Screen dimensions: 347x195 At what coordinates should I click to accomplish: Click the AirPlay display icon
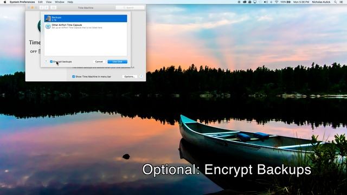coord(255,2)
